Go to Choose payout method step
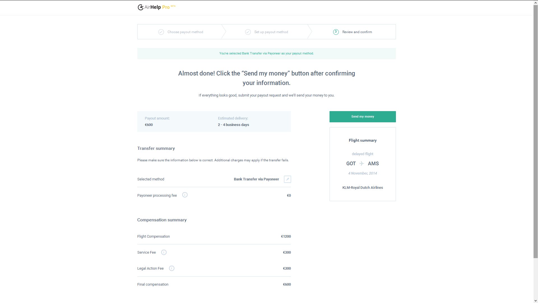This screenshot has height=303, width=538. pyautogui.click(x=185, y=32)
